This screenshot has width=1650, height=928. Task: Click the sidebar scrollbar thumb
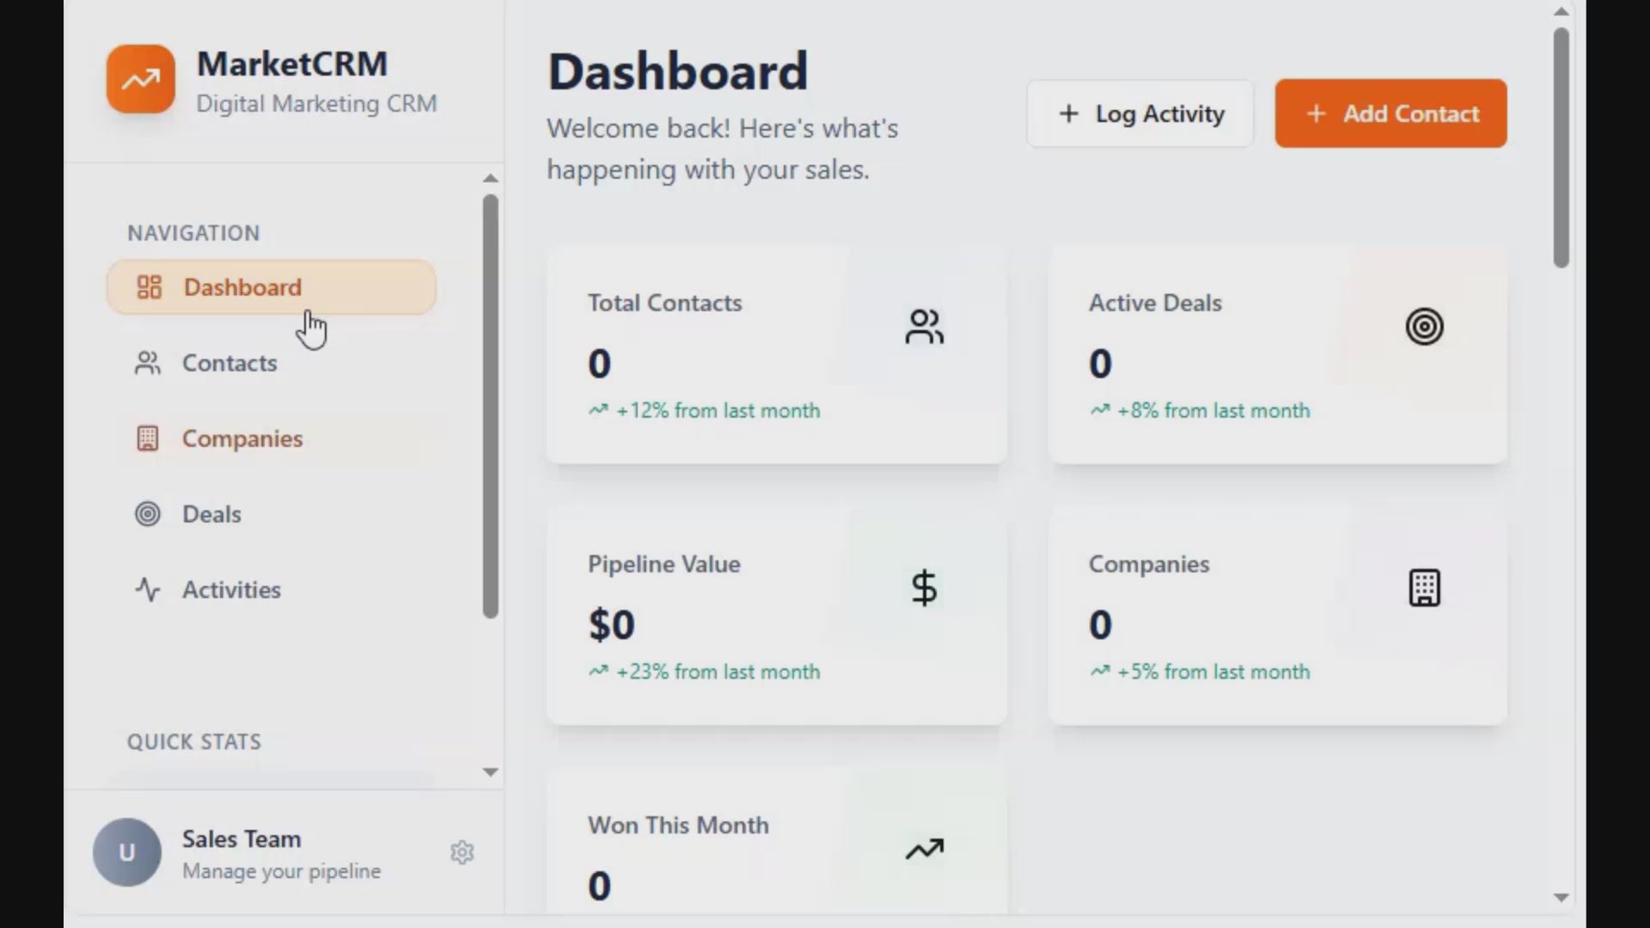click(491, 404)
